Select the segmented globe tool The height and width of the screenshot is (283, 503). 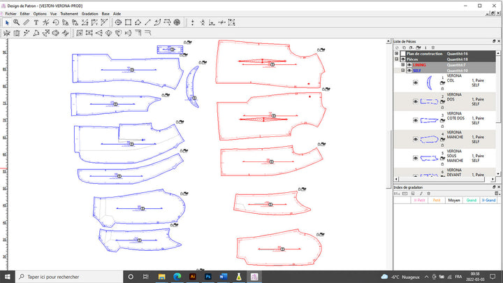point(177,22)
